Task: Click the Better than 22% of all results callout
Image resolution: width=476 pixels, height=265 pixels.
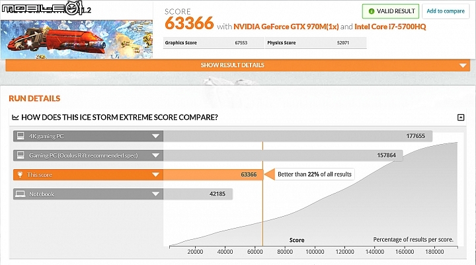Action: click(x=315, y=174)
